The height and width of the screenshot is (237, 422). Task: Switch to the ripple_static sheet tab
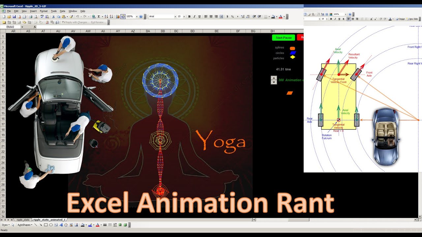tap(23, 220)
